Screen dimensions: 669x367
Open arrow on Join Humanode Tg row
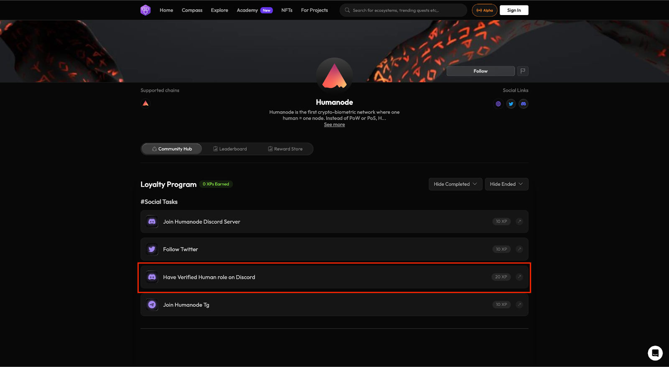point(519,305)
